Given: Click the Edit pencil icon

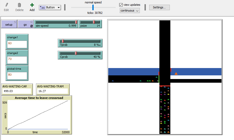Looking at the screenshot, I should point(6,5).
